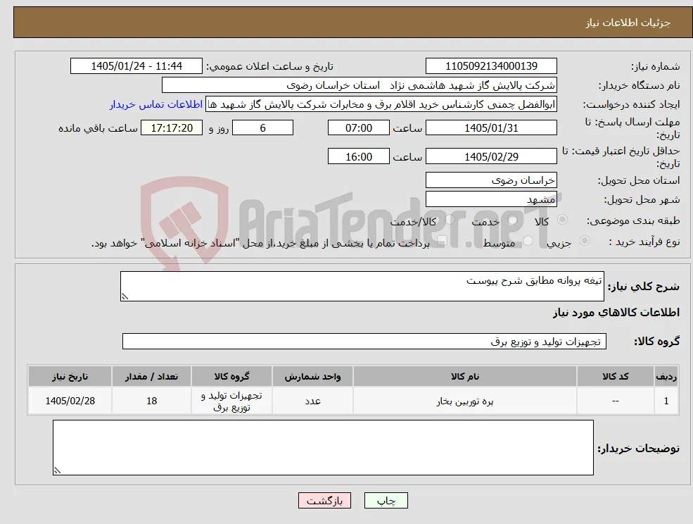Click the need date cell 1405/02/28
Screen dimensions: 693x524
click(x=70, y=401)
